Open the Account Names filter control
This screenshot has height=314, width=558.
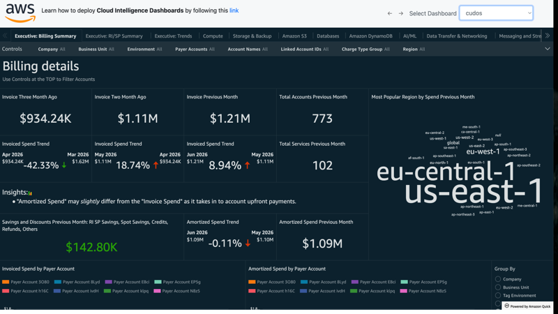click(x=248, y=49)
